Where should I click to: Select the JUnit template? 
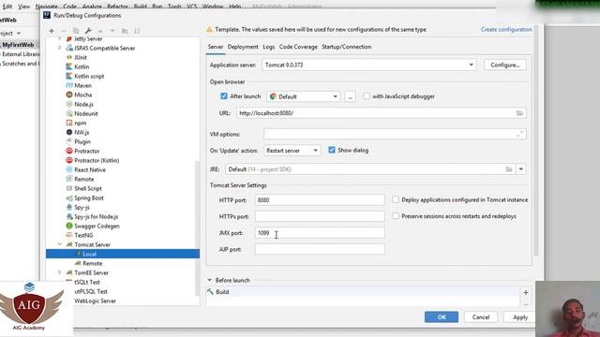tap(81, 57)
